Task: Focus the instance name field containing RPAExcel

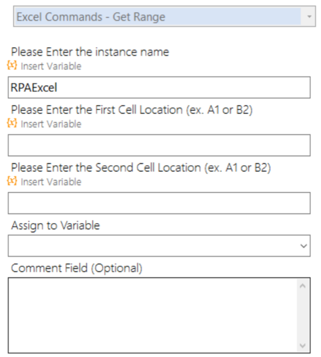Action: click(159, 87)
